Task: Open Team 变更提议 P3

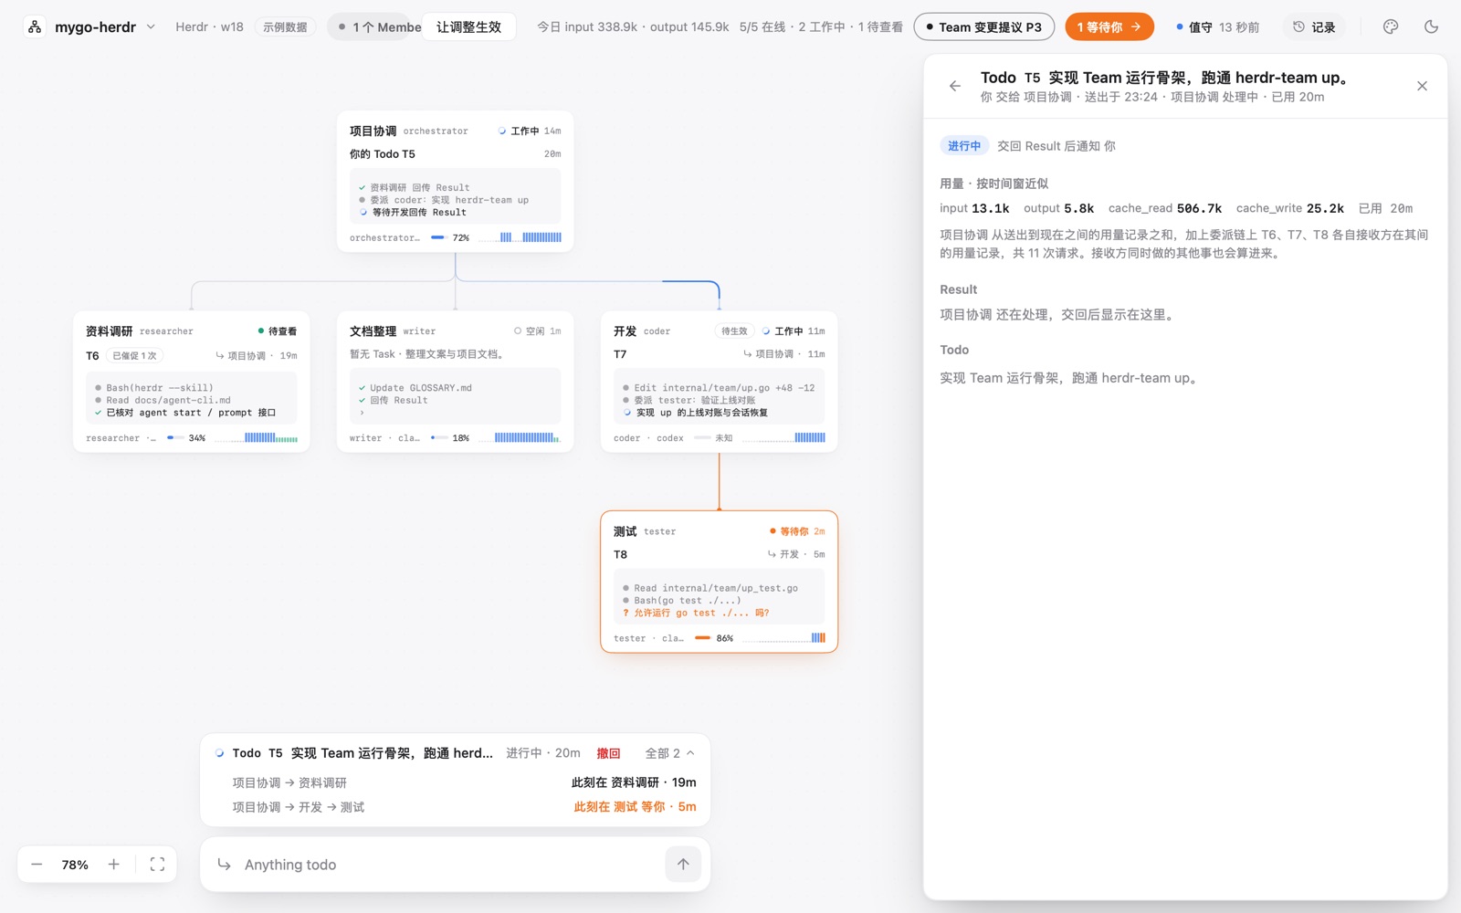Action: (x=983, y=27)
